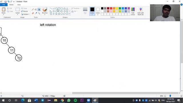This screenshot has height=103, width=183.
Task: Expand the Select dropdown arrow
Action: [17, 15]
